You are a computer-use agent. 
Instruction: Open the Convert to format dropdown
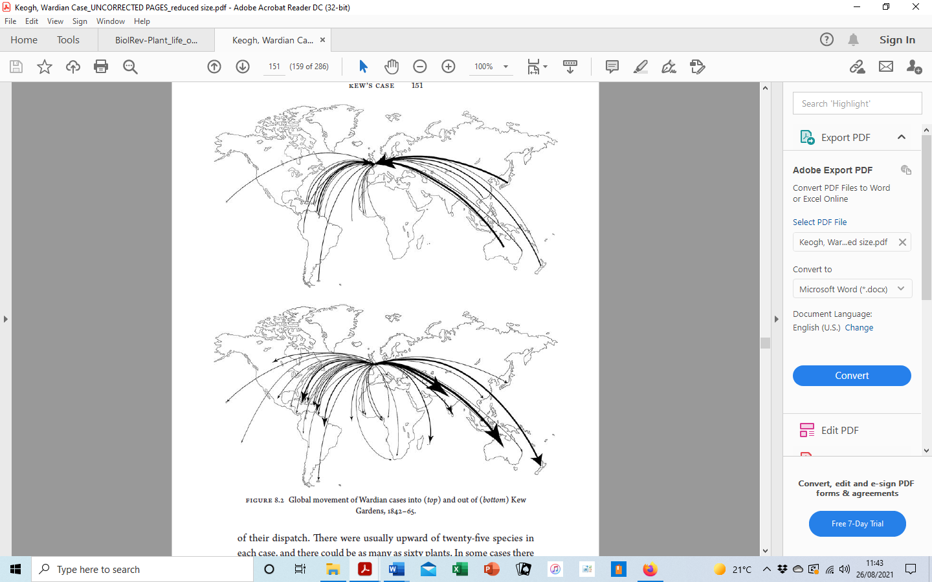(852, 288)
